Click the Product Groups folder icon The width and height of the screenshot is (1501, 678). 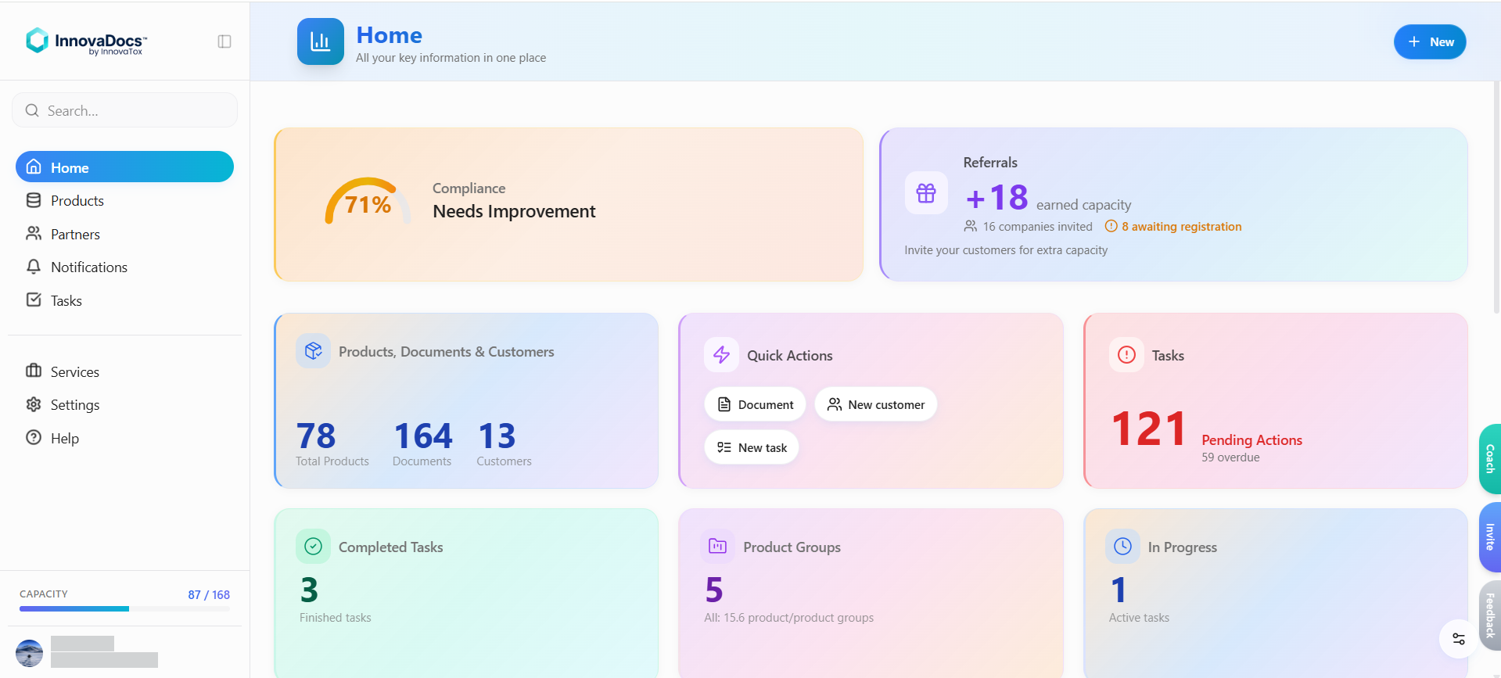coord(717,547)
